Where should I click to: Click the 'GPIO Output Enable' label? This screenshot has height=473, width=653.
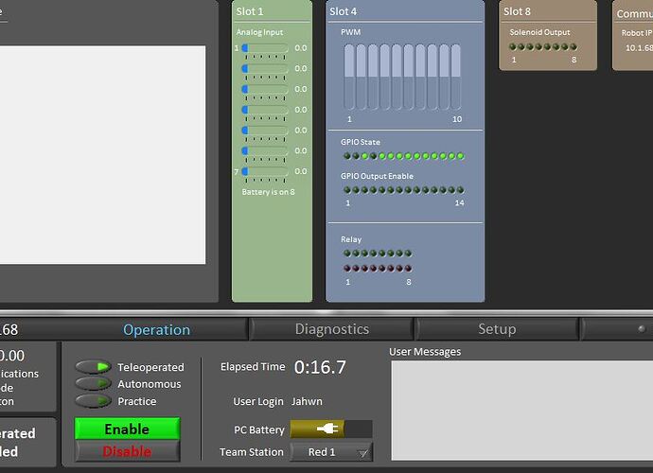pyautogui.click(x=377, y=176)
